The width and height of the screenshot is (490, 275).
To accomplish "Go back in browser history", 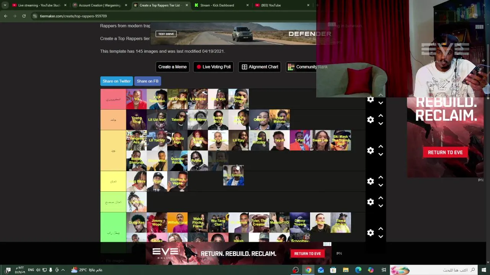I will pyautogui.click(x=5, y=16).
